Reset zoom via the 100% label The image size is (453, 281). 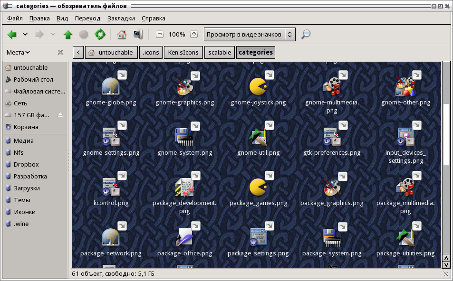coord(177,34)
